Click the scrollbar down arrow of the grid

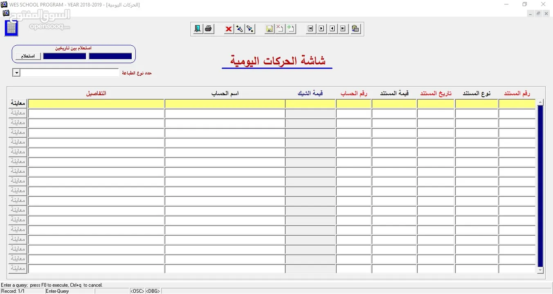click(x=540, y=270)
